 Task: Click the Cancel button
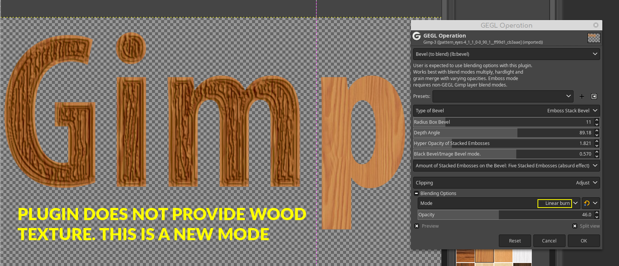pos(549,241)
